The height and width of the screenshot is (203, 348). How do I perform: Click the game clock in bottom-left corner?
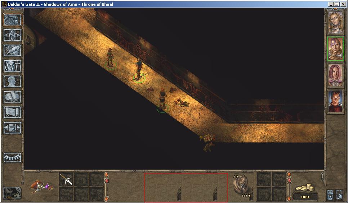point(12,193)
